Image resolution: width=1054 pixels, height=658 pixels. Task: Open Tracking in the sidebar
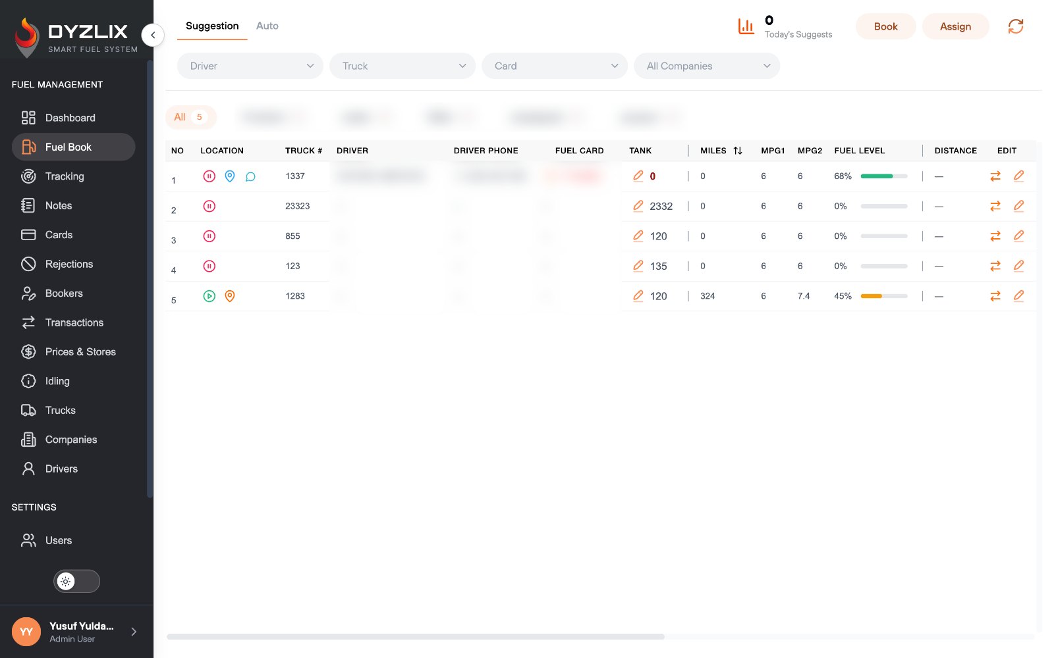(73, 176)
